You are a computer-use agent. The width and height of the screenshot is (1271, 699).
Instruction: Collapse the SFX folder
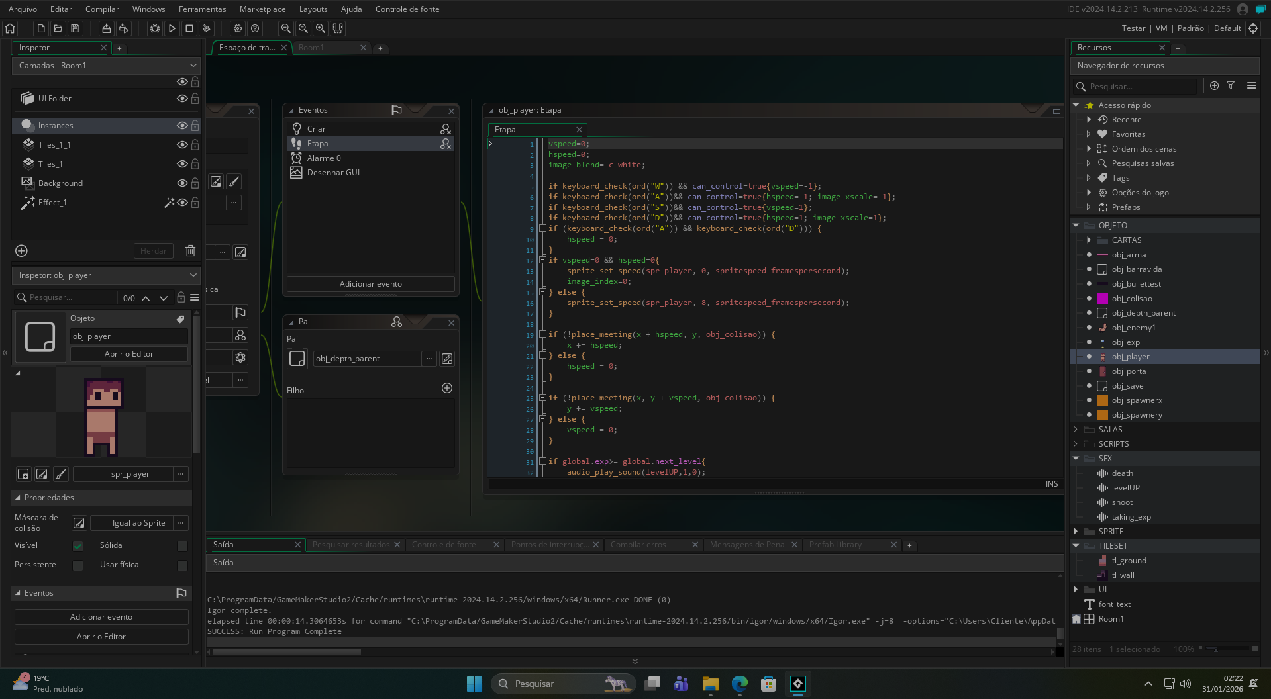click(1076, 459)
